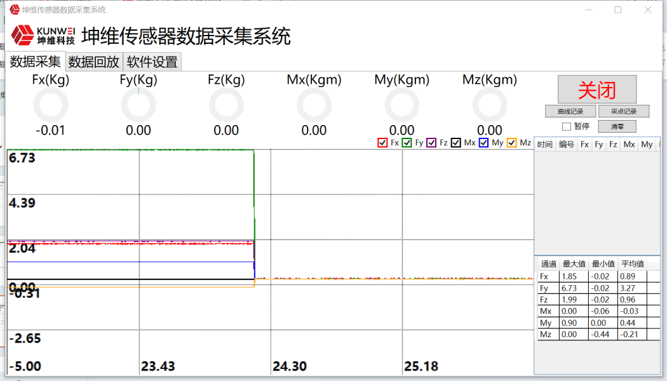Toggle the green Fy curve checkbox

coord(407,143)
